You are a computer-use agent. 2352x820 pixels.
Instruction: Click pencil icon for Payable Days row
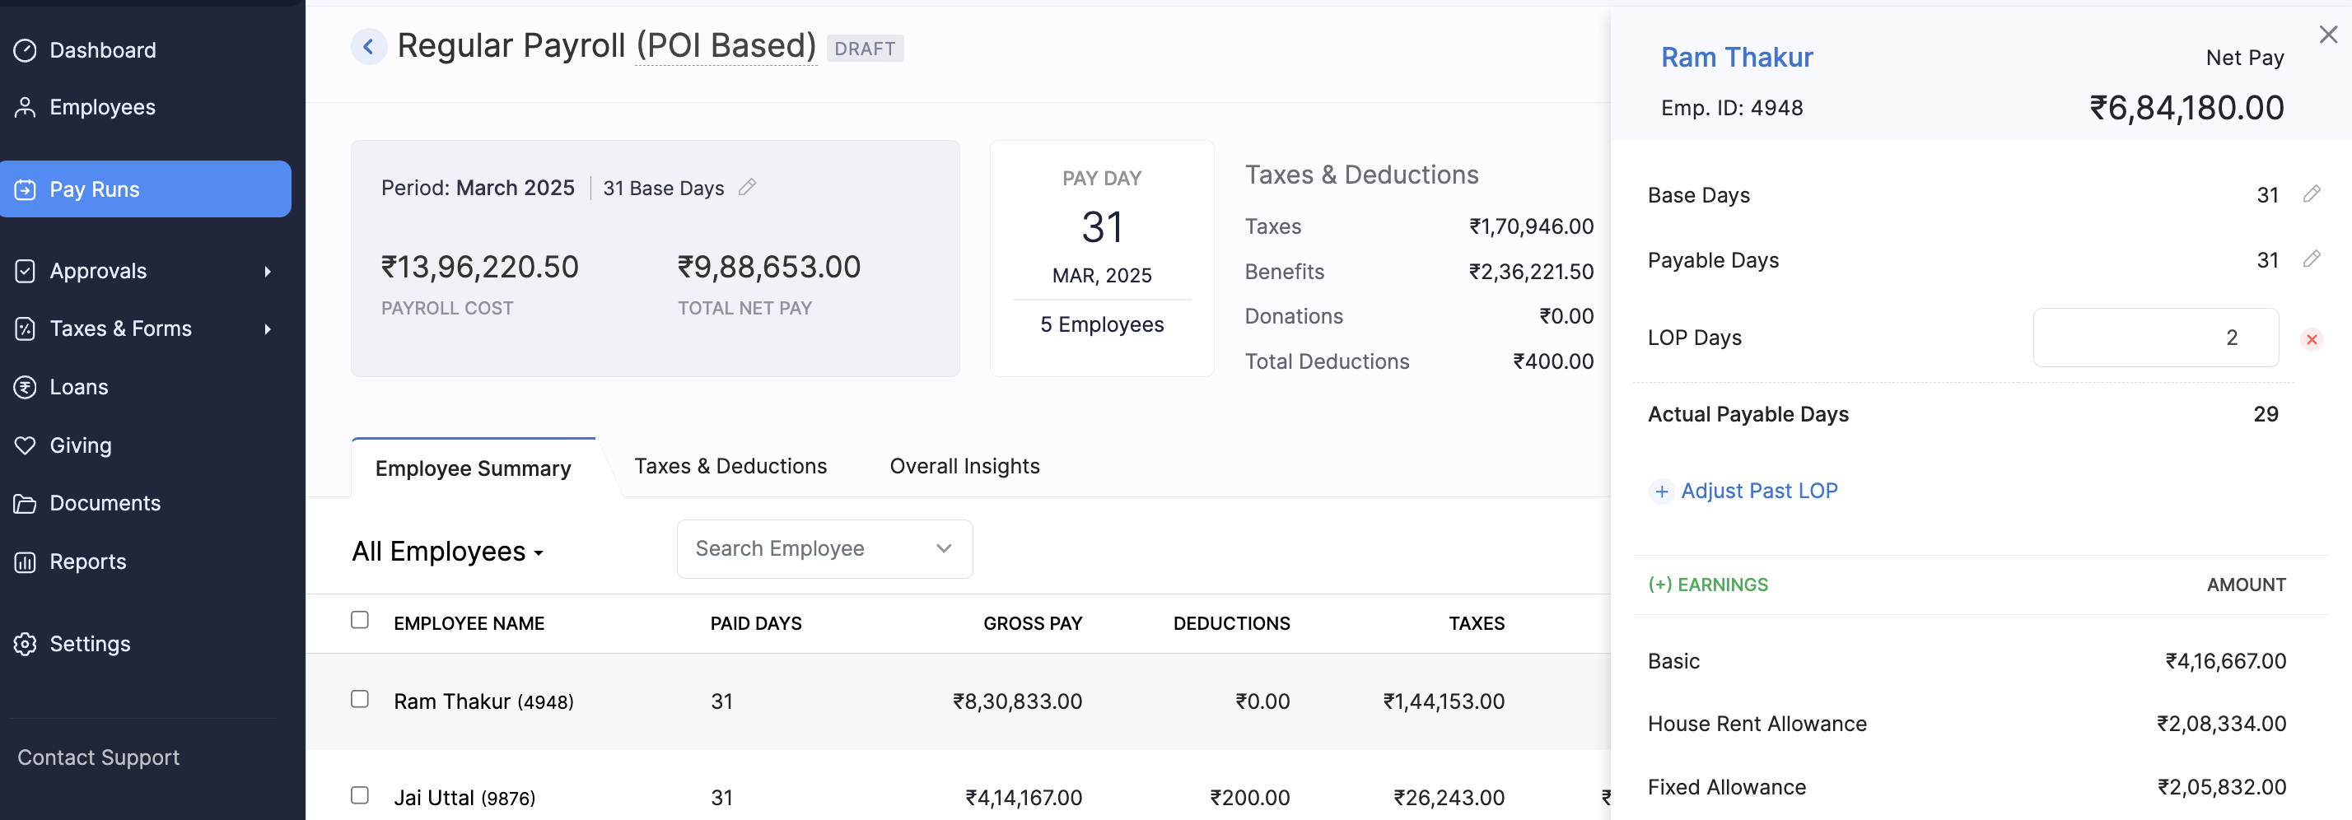pos(2311,259)
